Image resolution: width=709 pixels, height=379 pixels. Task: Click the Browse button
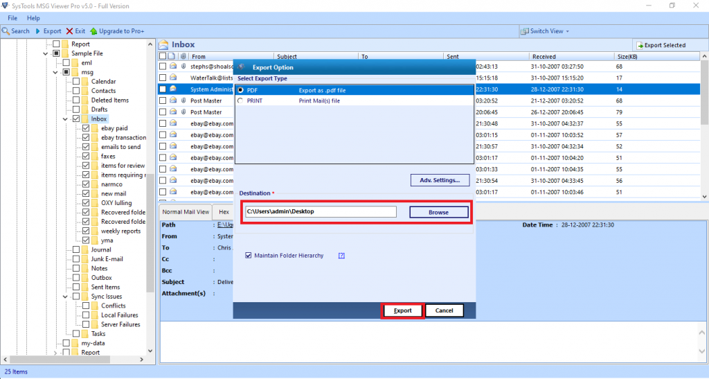click(438, 212)
